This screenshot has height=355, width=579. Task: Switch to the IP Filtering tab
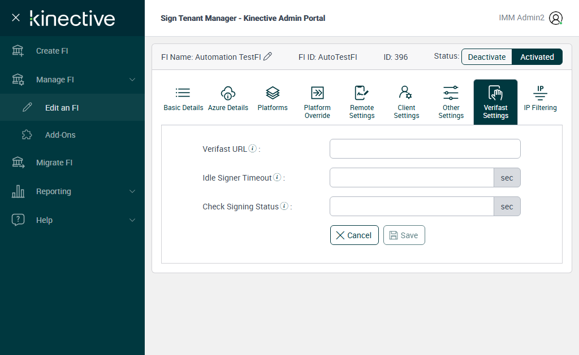[540, 99]
